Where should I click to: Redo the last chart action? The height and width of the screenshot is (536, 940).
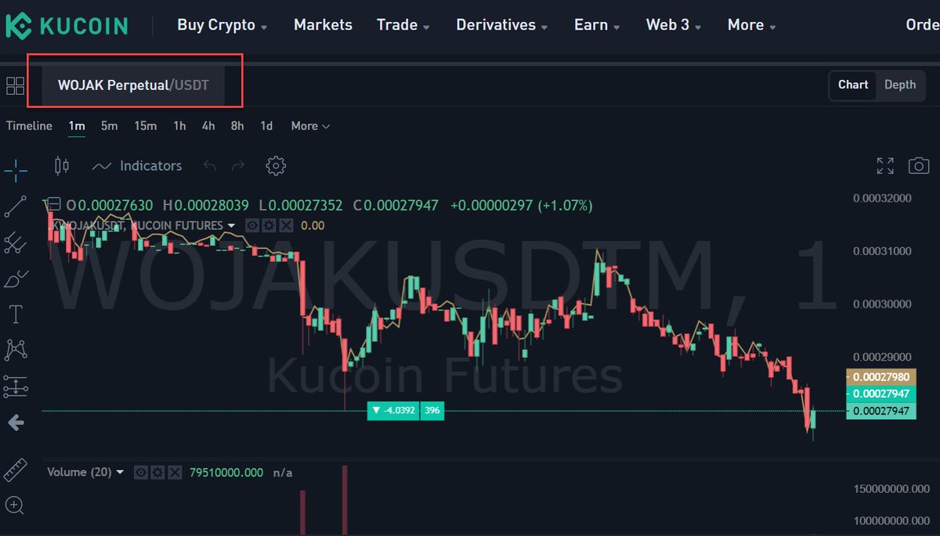(238, 166)
